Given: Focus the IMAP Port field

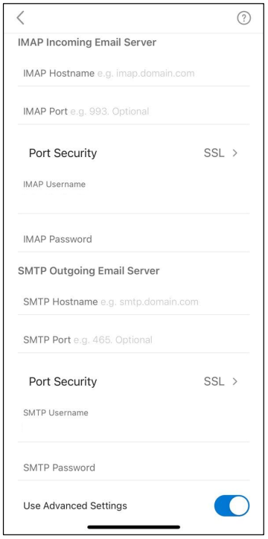Looking at the screenshot, I should coord(134,112).
